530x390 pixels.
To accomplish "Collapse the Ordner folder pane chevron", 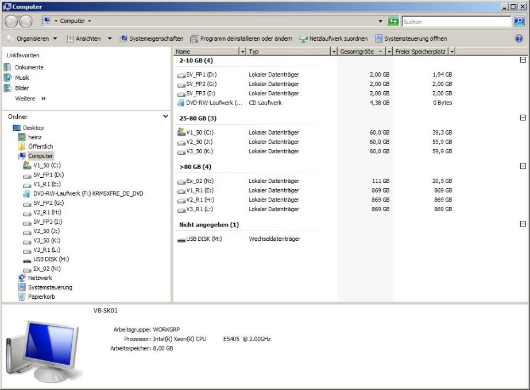I will tap(166, 116).
